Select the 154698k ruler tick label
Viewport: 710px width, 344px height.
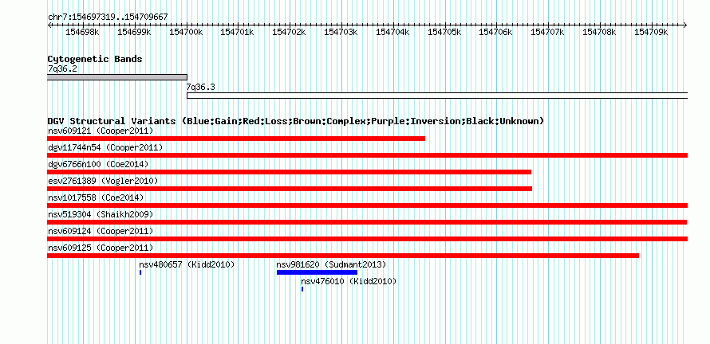[82, 32]
